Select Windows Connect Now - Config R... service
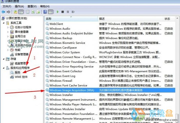 pyautogui.click(x=110, y=57)
